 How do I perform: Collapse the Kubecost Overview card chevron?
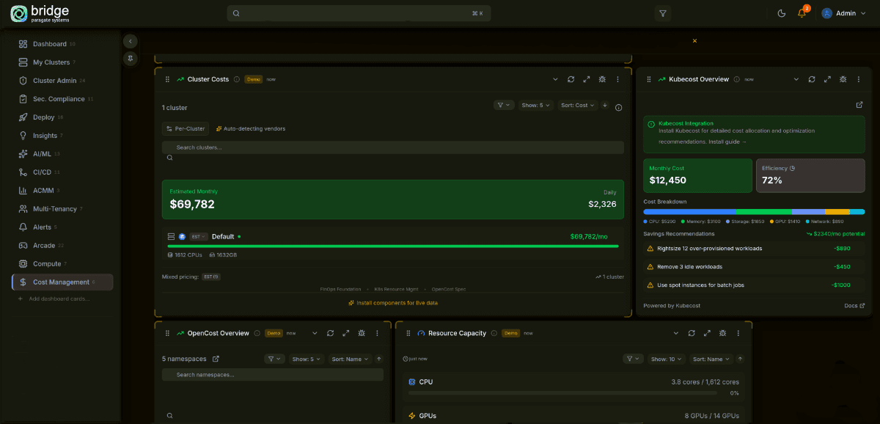click(x=796, y=79)
